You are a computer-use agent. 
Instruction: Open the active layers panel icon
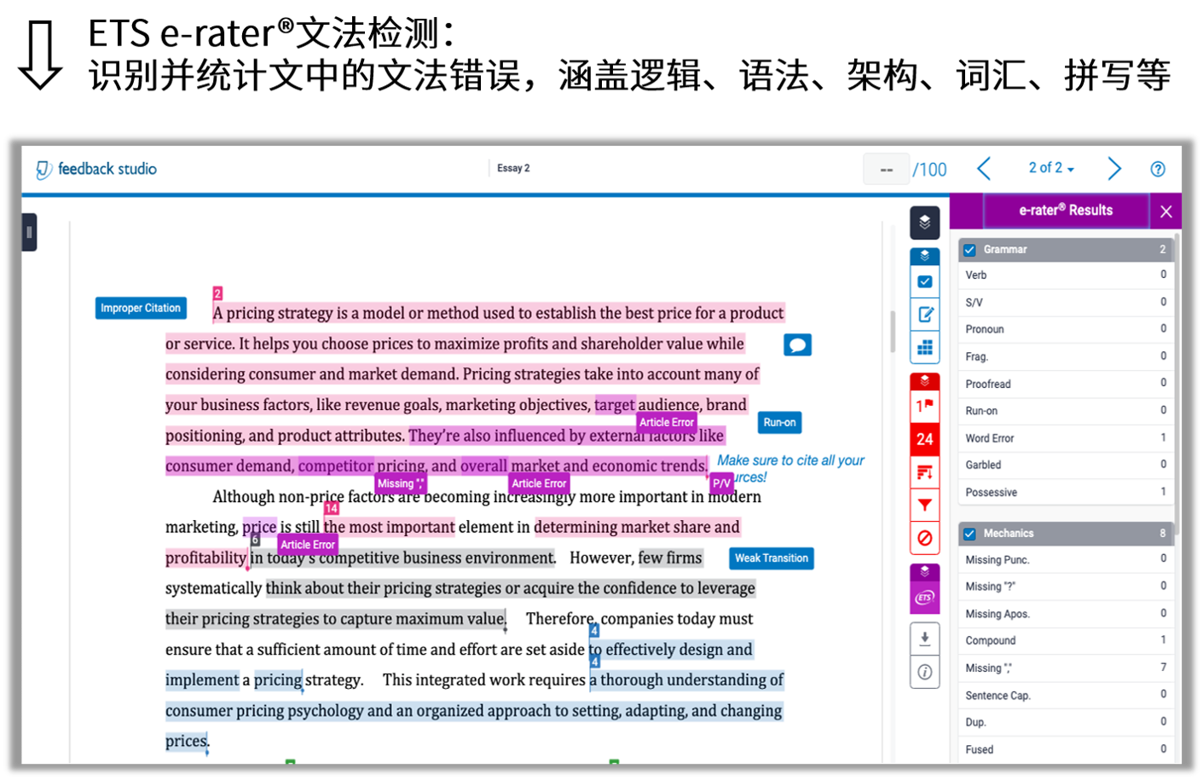point(924,222)
